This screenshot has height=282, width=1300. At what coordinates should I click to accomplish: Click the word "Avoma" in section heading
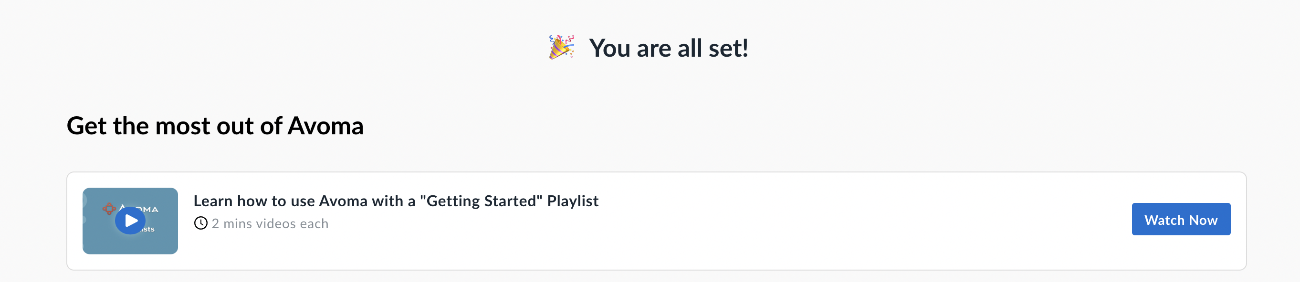(x=325, y=126)
